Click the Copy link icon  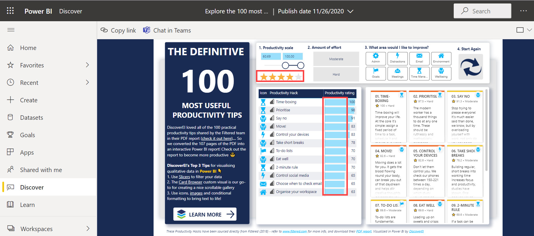pos(104,30)
